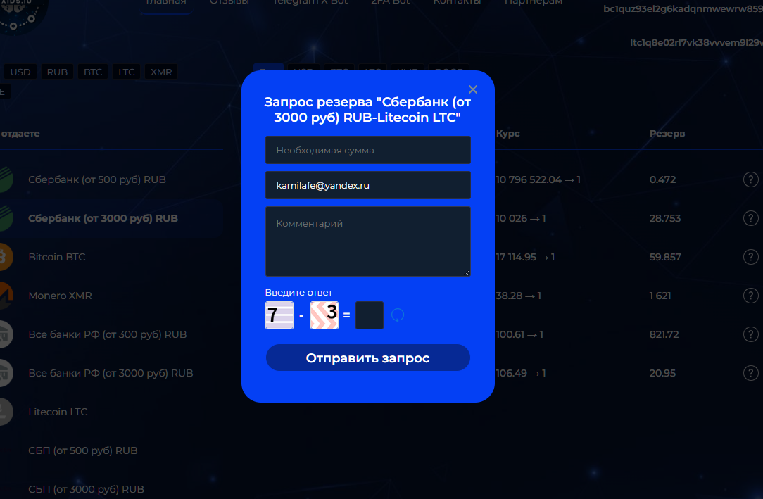Click the Необходимая сумма input field
The image size is (763, 499).
click(368, 151)
